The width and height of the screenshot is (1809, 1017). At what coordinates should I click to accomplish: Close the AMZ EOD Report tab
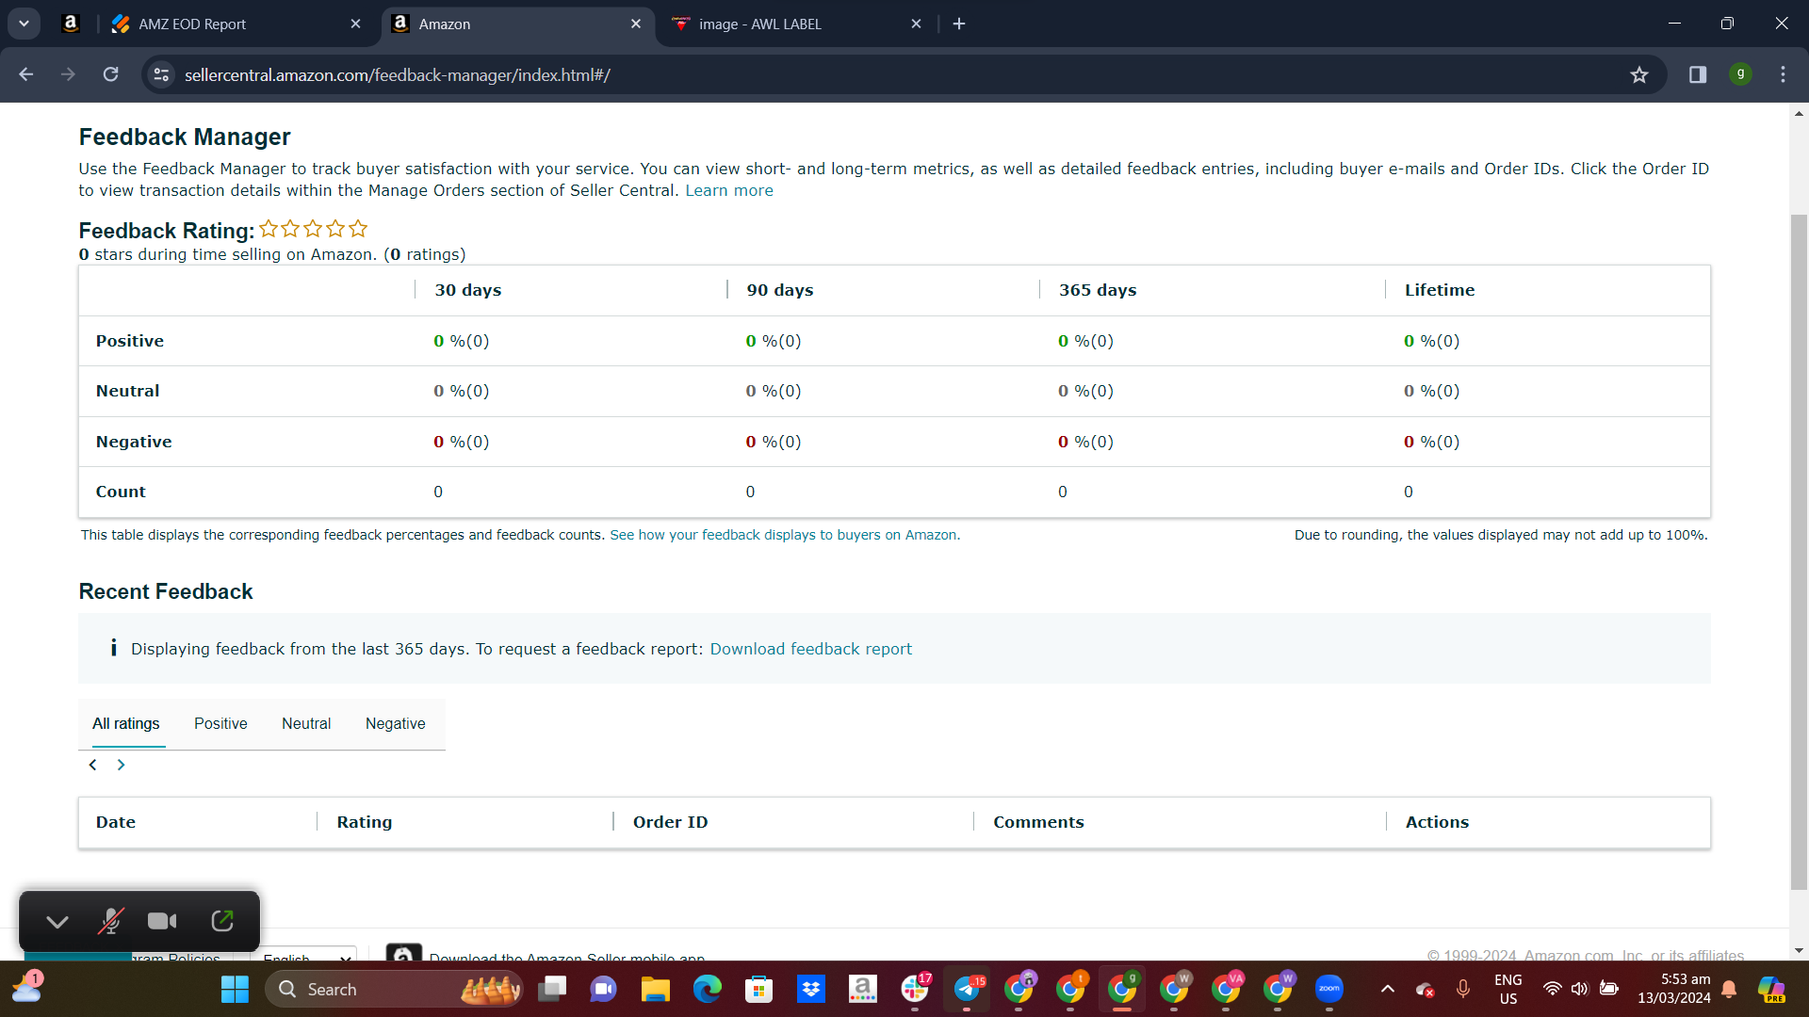pyautogui.click(x=355, y=24)
